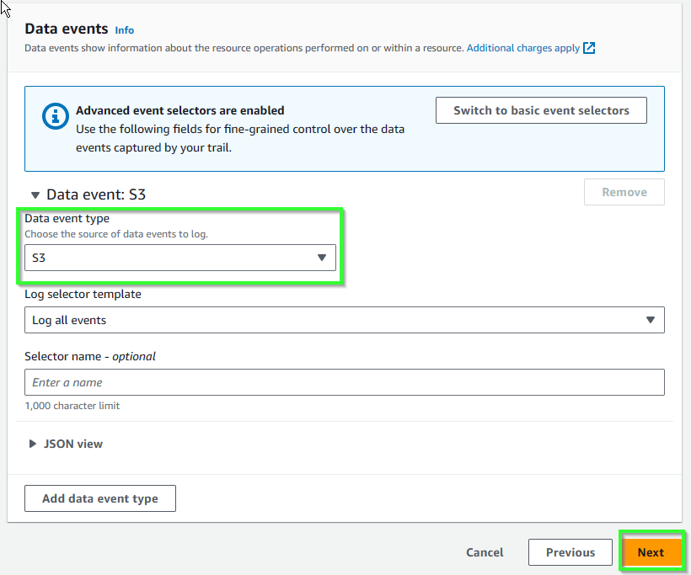Click Add data event type button
Viewport: 691px width, 575px height.
100,498
